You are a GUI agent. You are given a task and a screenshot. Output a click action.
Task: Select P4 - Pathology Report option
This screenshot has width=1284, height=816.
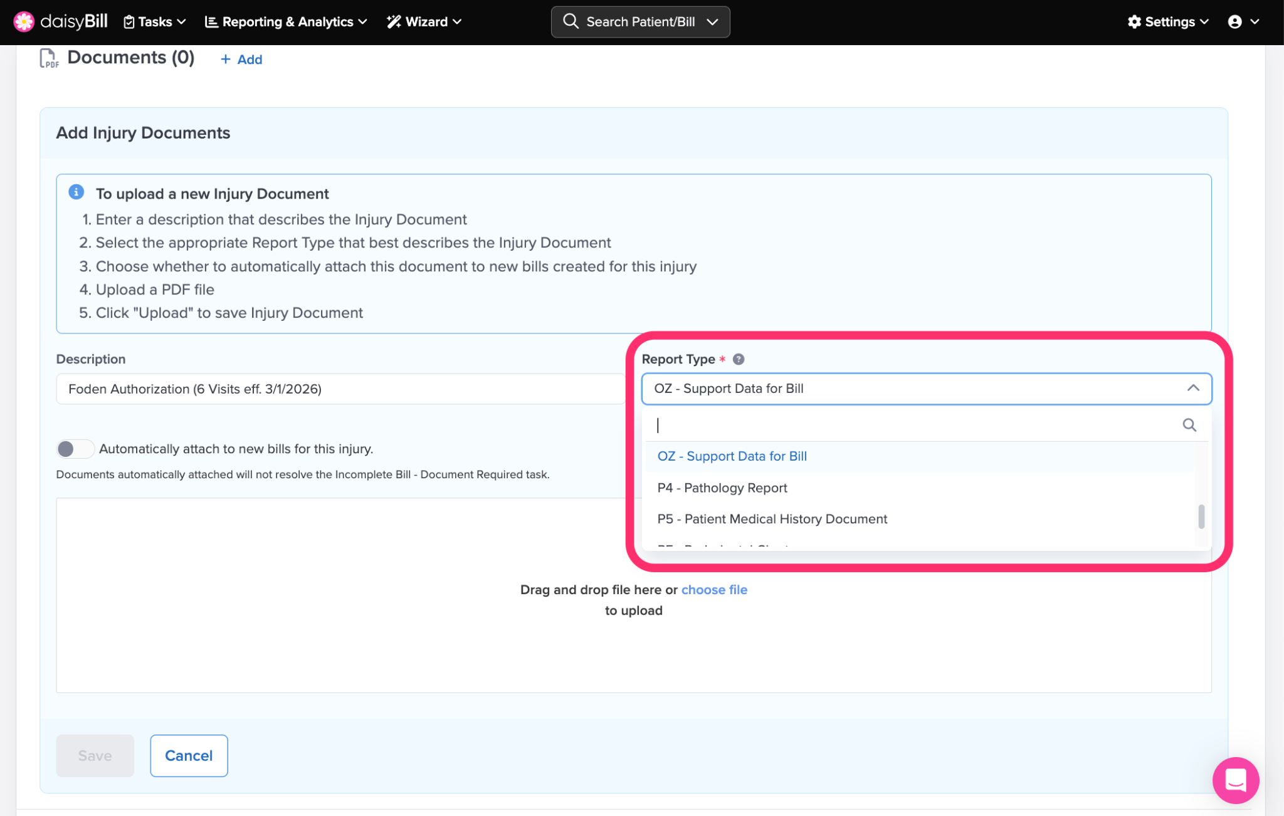coord(722,488)
